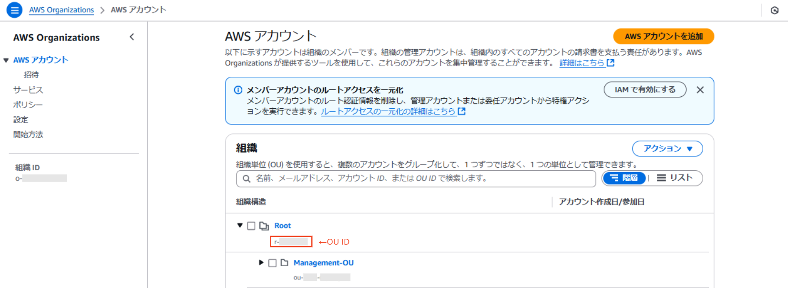Collapse the AWS アカウント sidebar section
This screenshot has width=788, height=288.
[6, 60]
